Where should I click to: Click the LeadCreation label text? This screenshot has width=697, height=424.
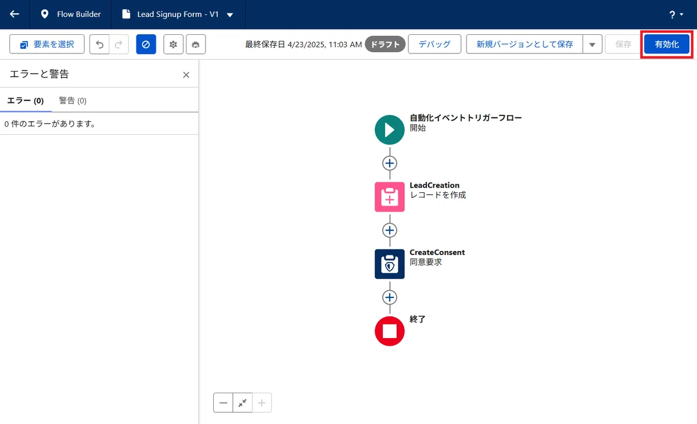[x=434, y=185]
